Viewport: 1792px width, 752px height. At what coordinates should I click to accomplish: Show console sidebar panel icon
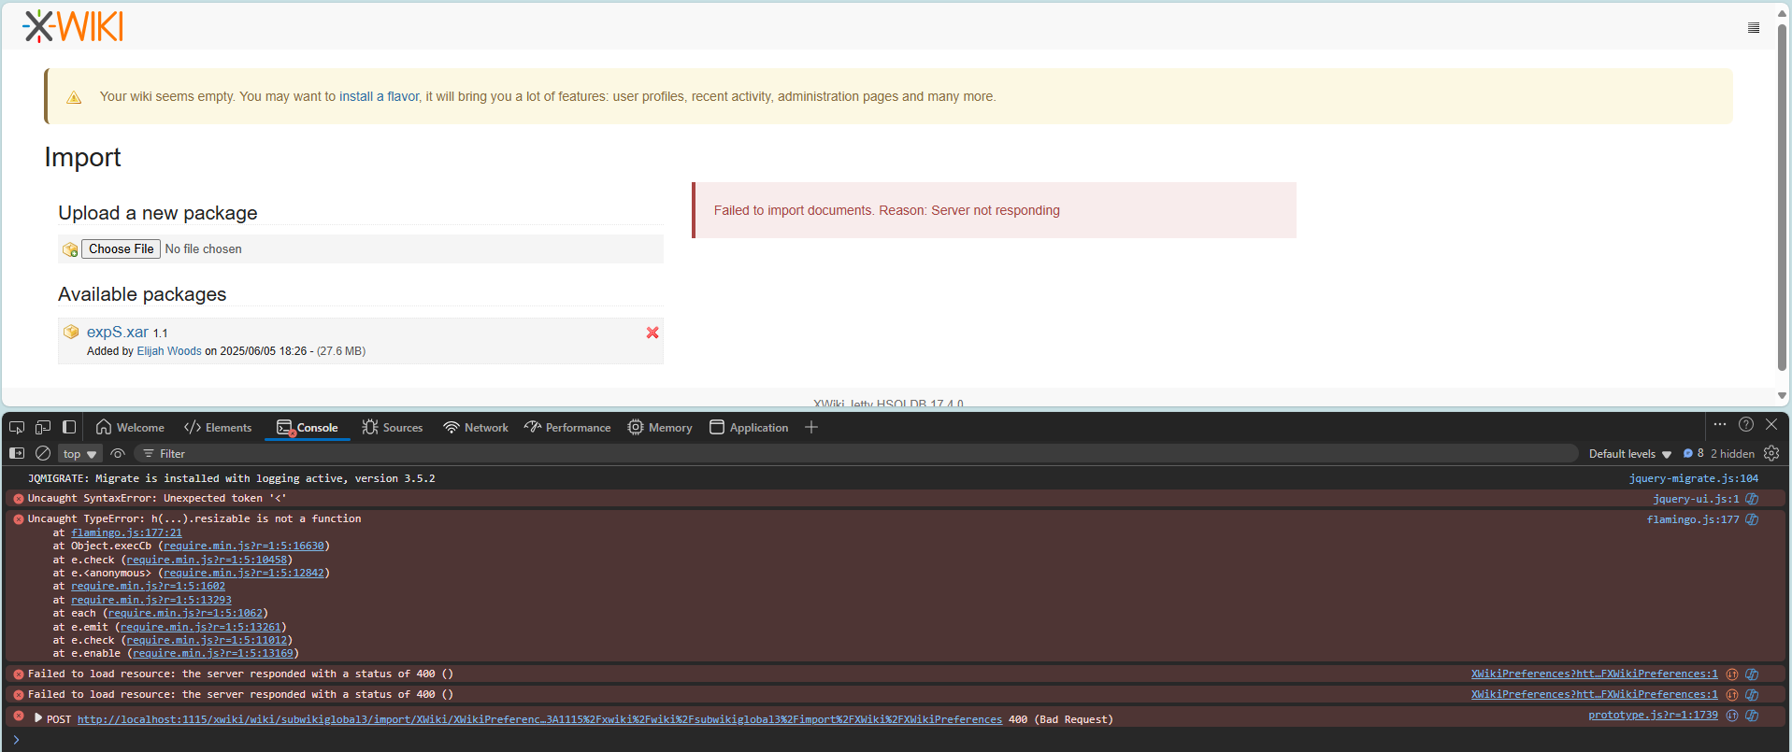[x=17, y=453]
